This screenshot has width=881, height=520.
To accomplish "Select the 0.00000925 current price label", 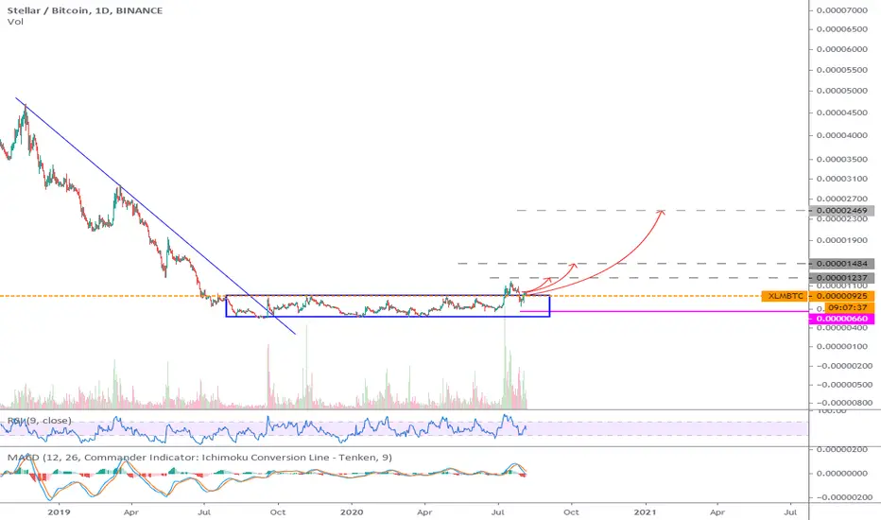I will click(x=841, y=296).
